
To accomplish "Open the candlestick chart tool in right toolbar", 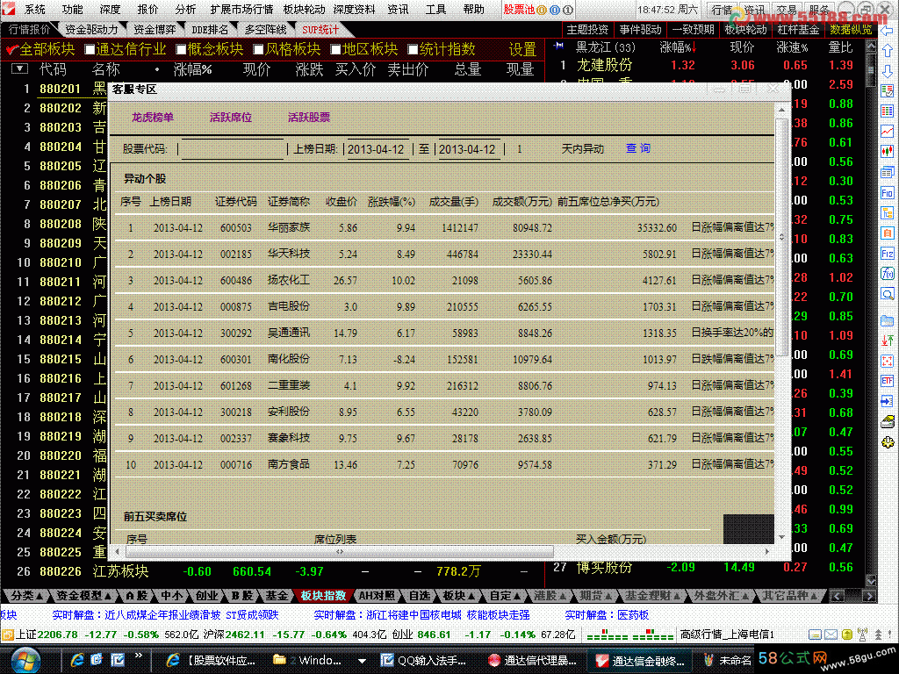I will pos(887,151).
